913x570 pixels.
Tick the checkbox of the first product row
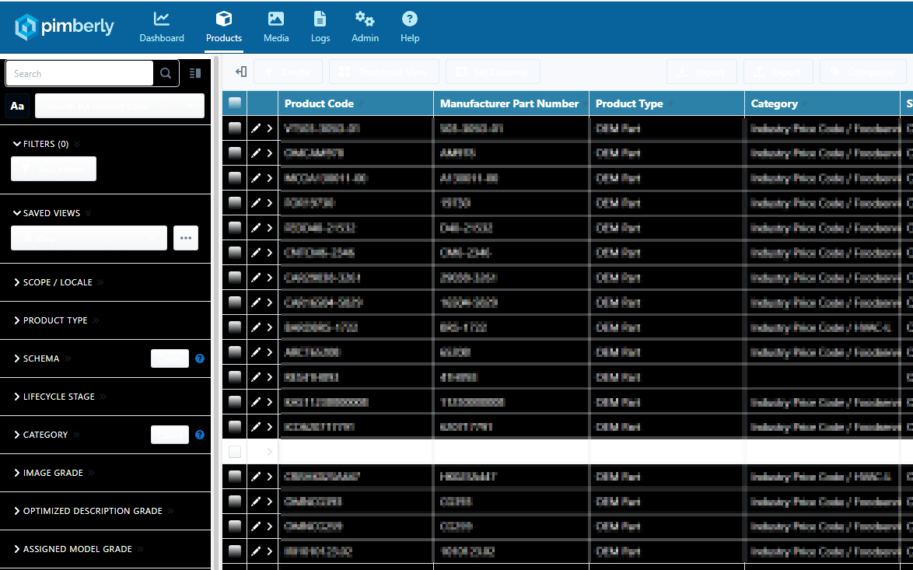(x=235, y=128)
